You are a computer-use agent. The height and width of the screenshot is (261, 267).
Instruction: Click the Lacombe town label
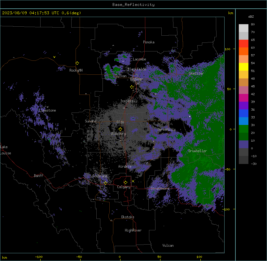coord(139,59)
